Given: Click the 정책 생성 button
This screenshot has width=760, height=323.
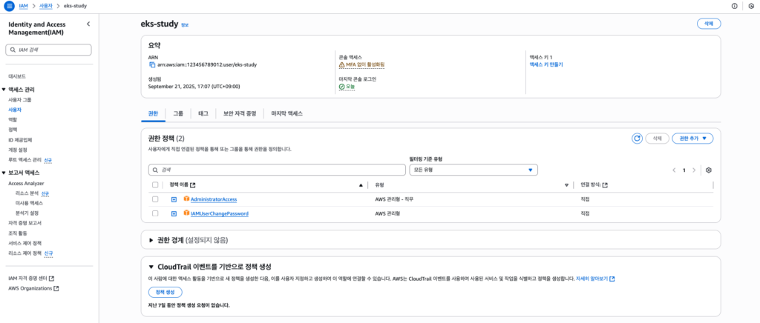Looking at the screenshot, I should pyautogui.click(x=165, y=292).
